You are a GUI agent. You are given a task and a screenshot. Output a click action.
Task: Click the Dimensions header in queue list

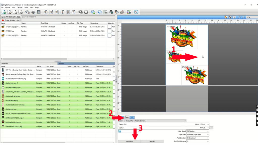click(x=94, y=23)
